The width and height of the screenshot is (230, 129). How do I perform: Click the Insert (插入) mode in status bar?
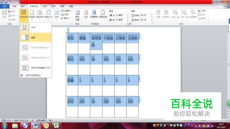tap(51, 121)
